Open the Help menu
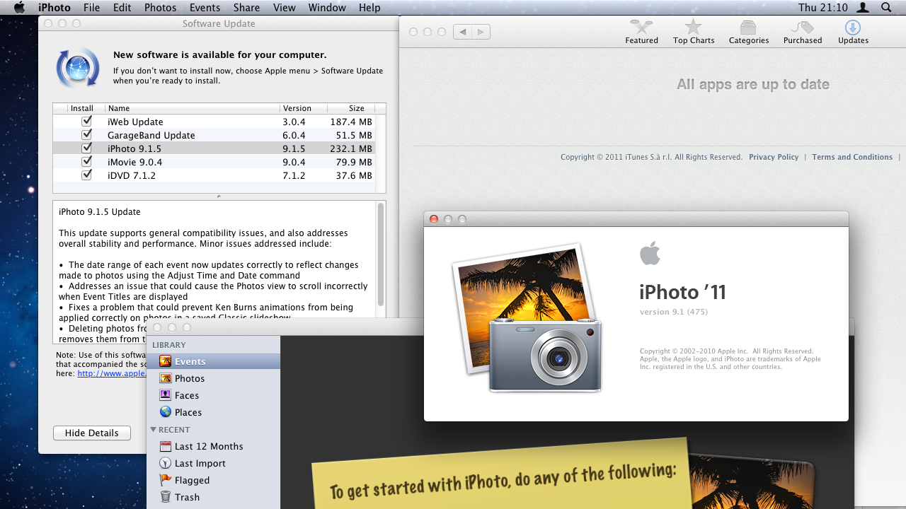Image resolution: width=906 pixels, height=509 pixels. (x=369, y=8)
